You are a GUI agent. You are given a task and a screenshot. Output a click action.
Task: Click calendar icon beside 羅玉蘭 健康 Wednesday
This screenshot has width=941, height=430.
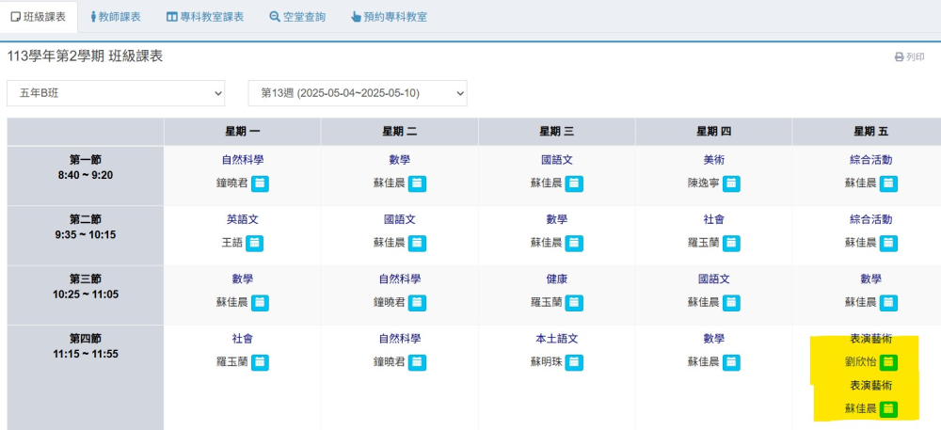coord(574,303)
